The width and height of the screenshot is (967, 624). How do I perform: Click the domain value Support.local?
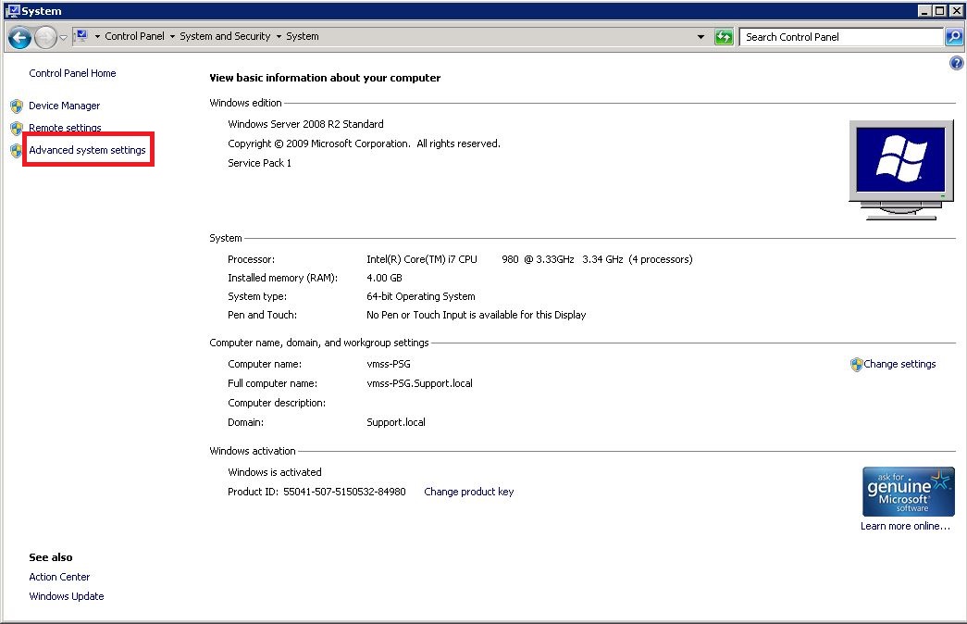point(396,422)
